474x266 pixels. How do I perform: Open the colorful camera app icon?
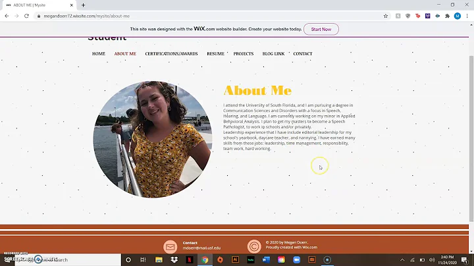click(281, 259)
